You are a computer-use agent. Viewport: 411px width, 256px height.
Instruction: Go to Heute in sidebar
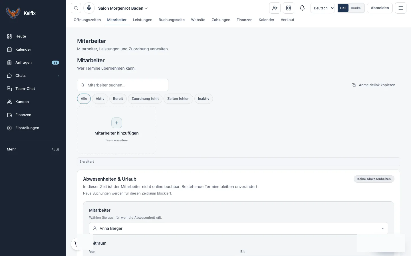(33, 36)
